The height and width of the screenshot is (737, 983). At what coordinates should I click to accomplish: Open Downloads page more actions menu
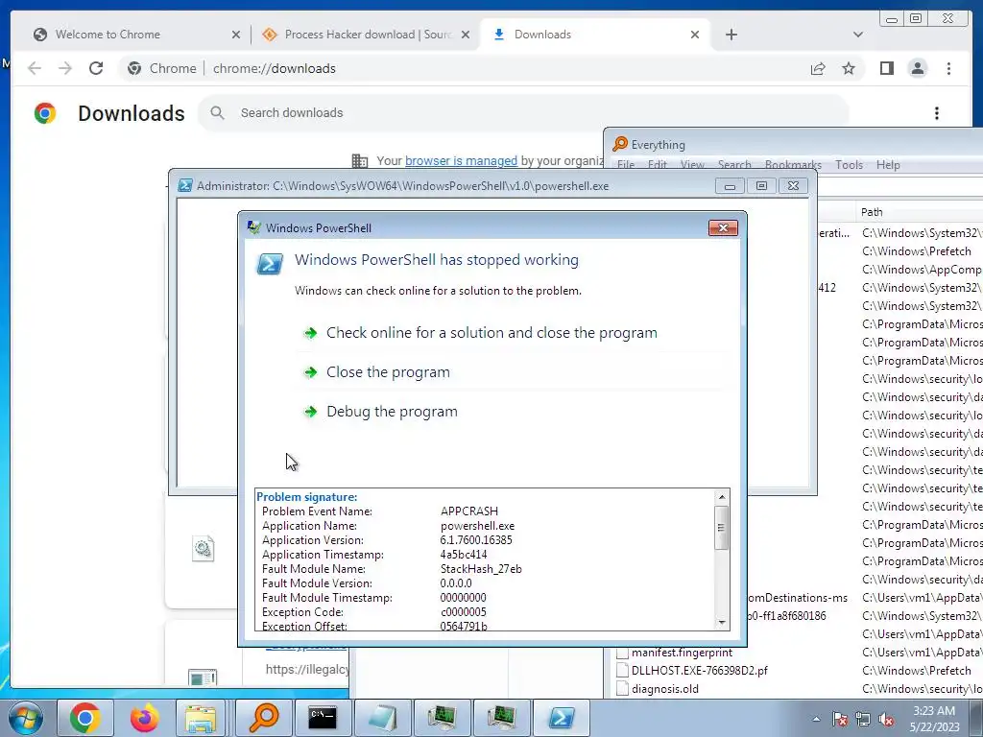coord(937,113)
